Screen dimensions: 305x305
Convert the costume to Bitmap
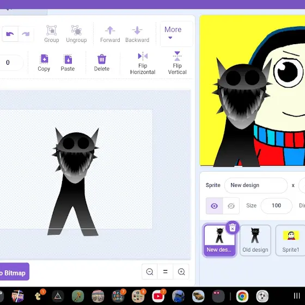pyautogui.click(x=14, y=272)
